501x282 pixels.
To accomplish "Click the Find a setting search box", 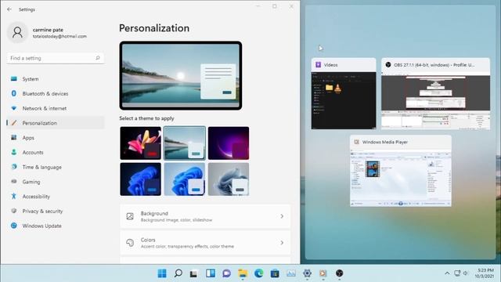I will pyautogui.click(x=56, y=58).
